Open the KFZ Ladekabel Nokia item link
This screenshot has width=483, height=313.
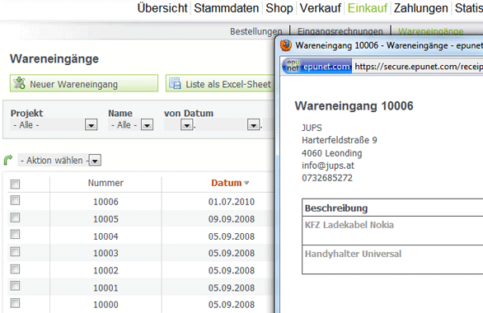(x=349, y=225)
